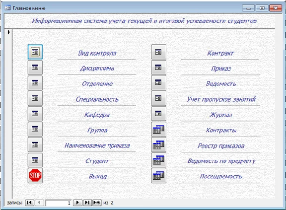This screenshot has width=286, height=210.
Task: Click the STOP sign exit button
Action: pyautogui.click(x=35, y=176)
